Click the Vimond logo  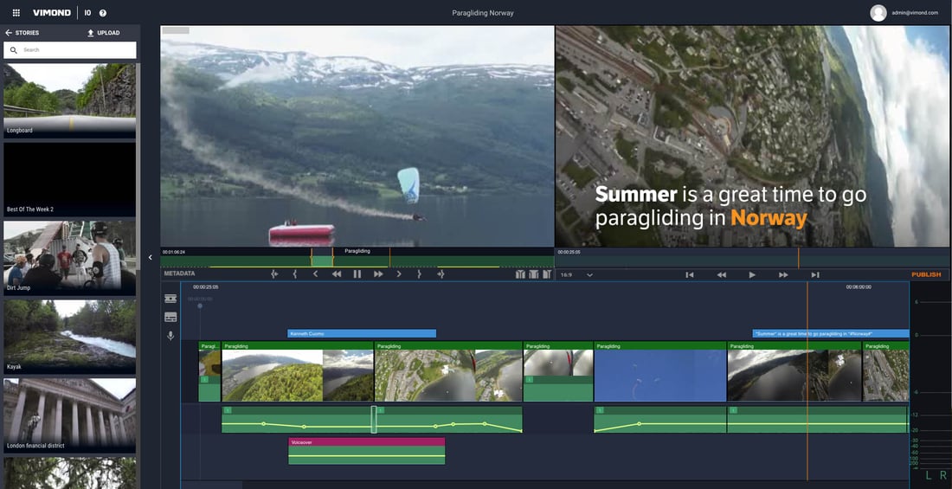52,13
